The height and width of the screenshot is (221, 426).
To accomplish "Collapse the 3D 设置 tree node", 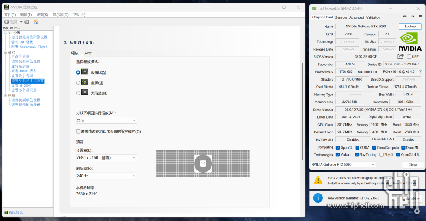I will point(5,33).
